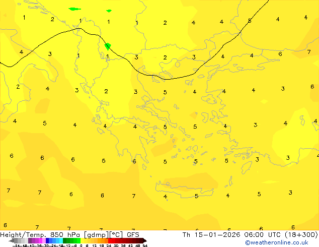Select the dark purple legend color swatch

pyautogui.click(x=30, y=240)
